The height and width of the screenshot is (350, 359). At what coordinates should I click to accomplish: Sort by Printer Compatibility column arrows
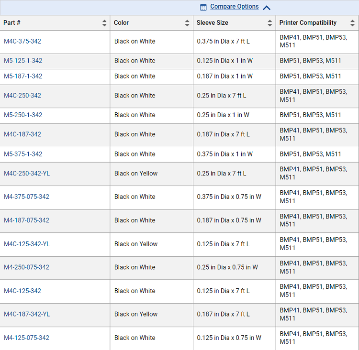click(352, 23)
